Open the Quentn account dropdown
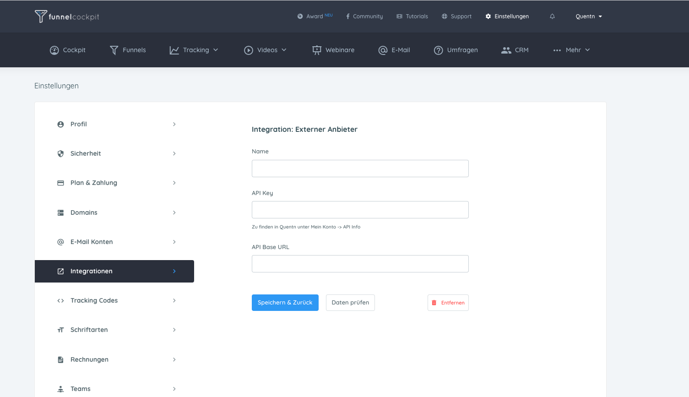The image size is (689, 397). tap(589, 16)
